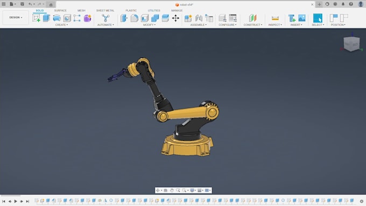Select the Move/Copy tool
Screen dimensions: 366x206
pyautogui.click(x=175, y=18)
